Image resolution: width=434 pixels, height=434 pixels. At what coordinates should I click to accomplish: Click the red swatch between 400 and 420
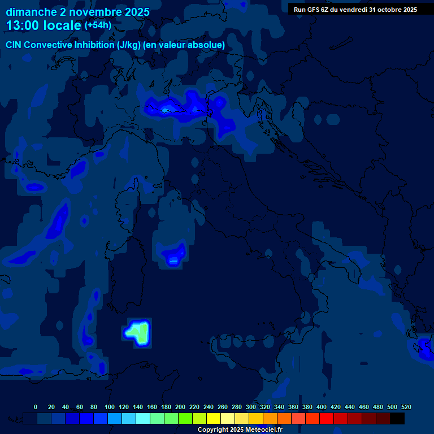327,419
